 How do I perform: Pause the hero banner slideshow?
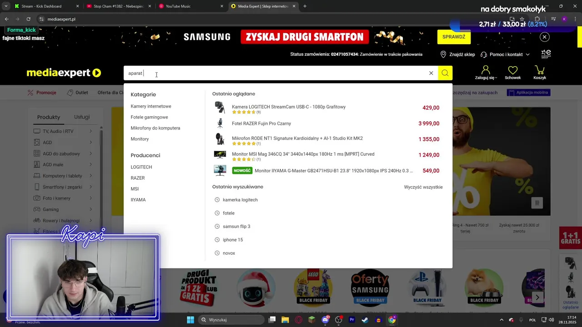coord(537,203)
